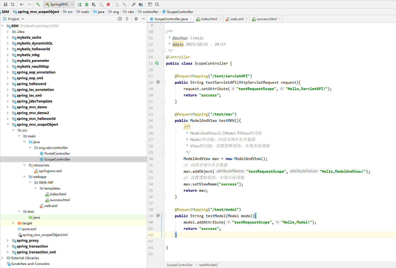The width and height of the screenshot is (396, 268).
Task: Expand the target folder
Action: click(13, 223)
